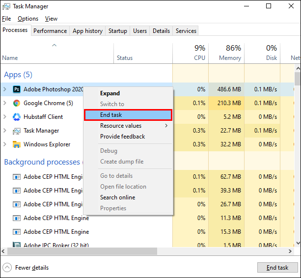Screen dimensions: 301x278
Task: Open the Options menu
Action: [28, 19]
